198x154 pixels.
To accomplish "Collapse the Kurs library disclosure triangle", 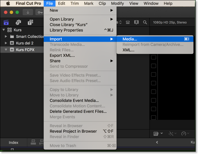I will (x=4, y=30).
